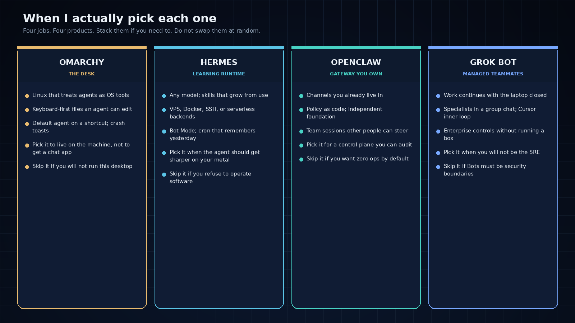Click the orange bullet beside 'Linux that treats agents'
Screen dimensions: 575x323
(x=27, y=96)
